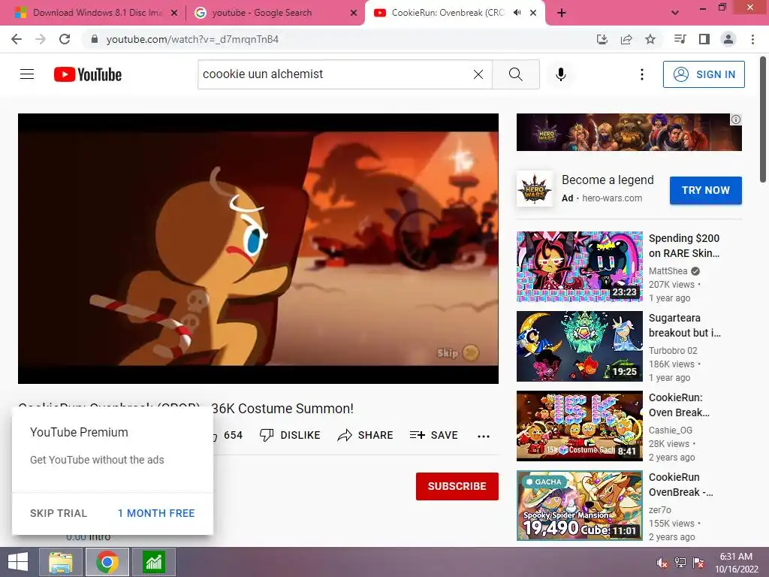Click Turbobro 02 channel name
769x577 pixels.
(x=673, y=351)
